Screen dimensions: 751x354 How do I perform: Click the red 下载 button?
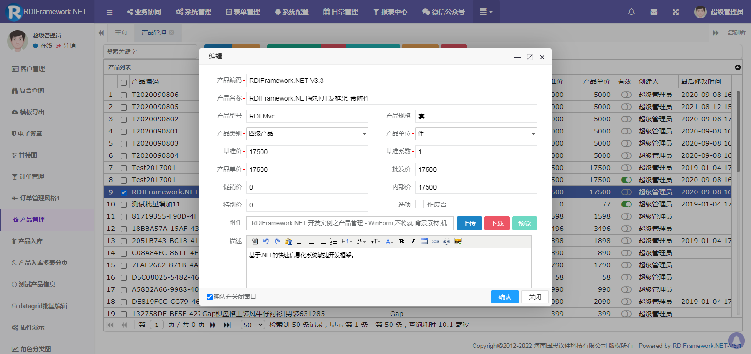497,223
